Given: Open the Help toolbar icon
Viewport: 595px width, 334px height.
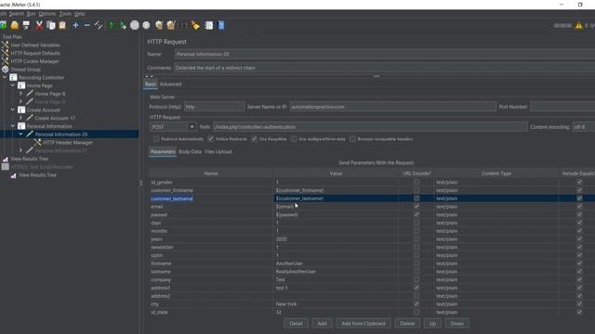Looking at the screenshot, I should pyautogui.click(x=221, y=25).
